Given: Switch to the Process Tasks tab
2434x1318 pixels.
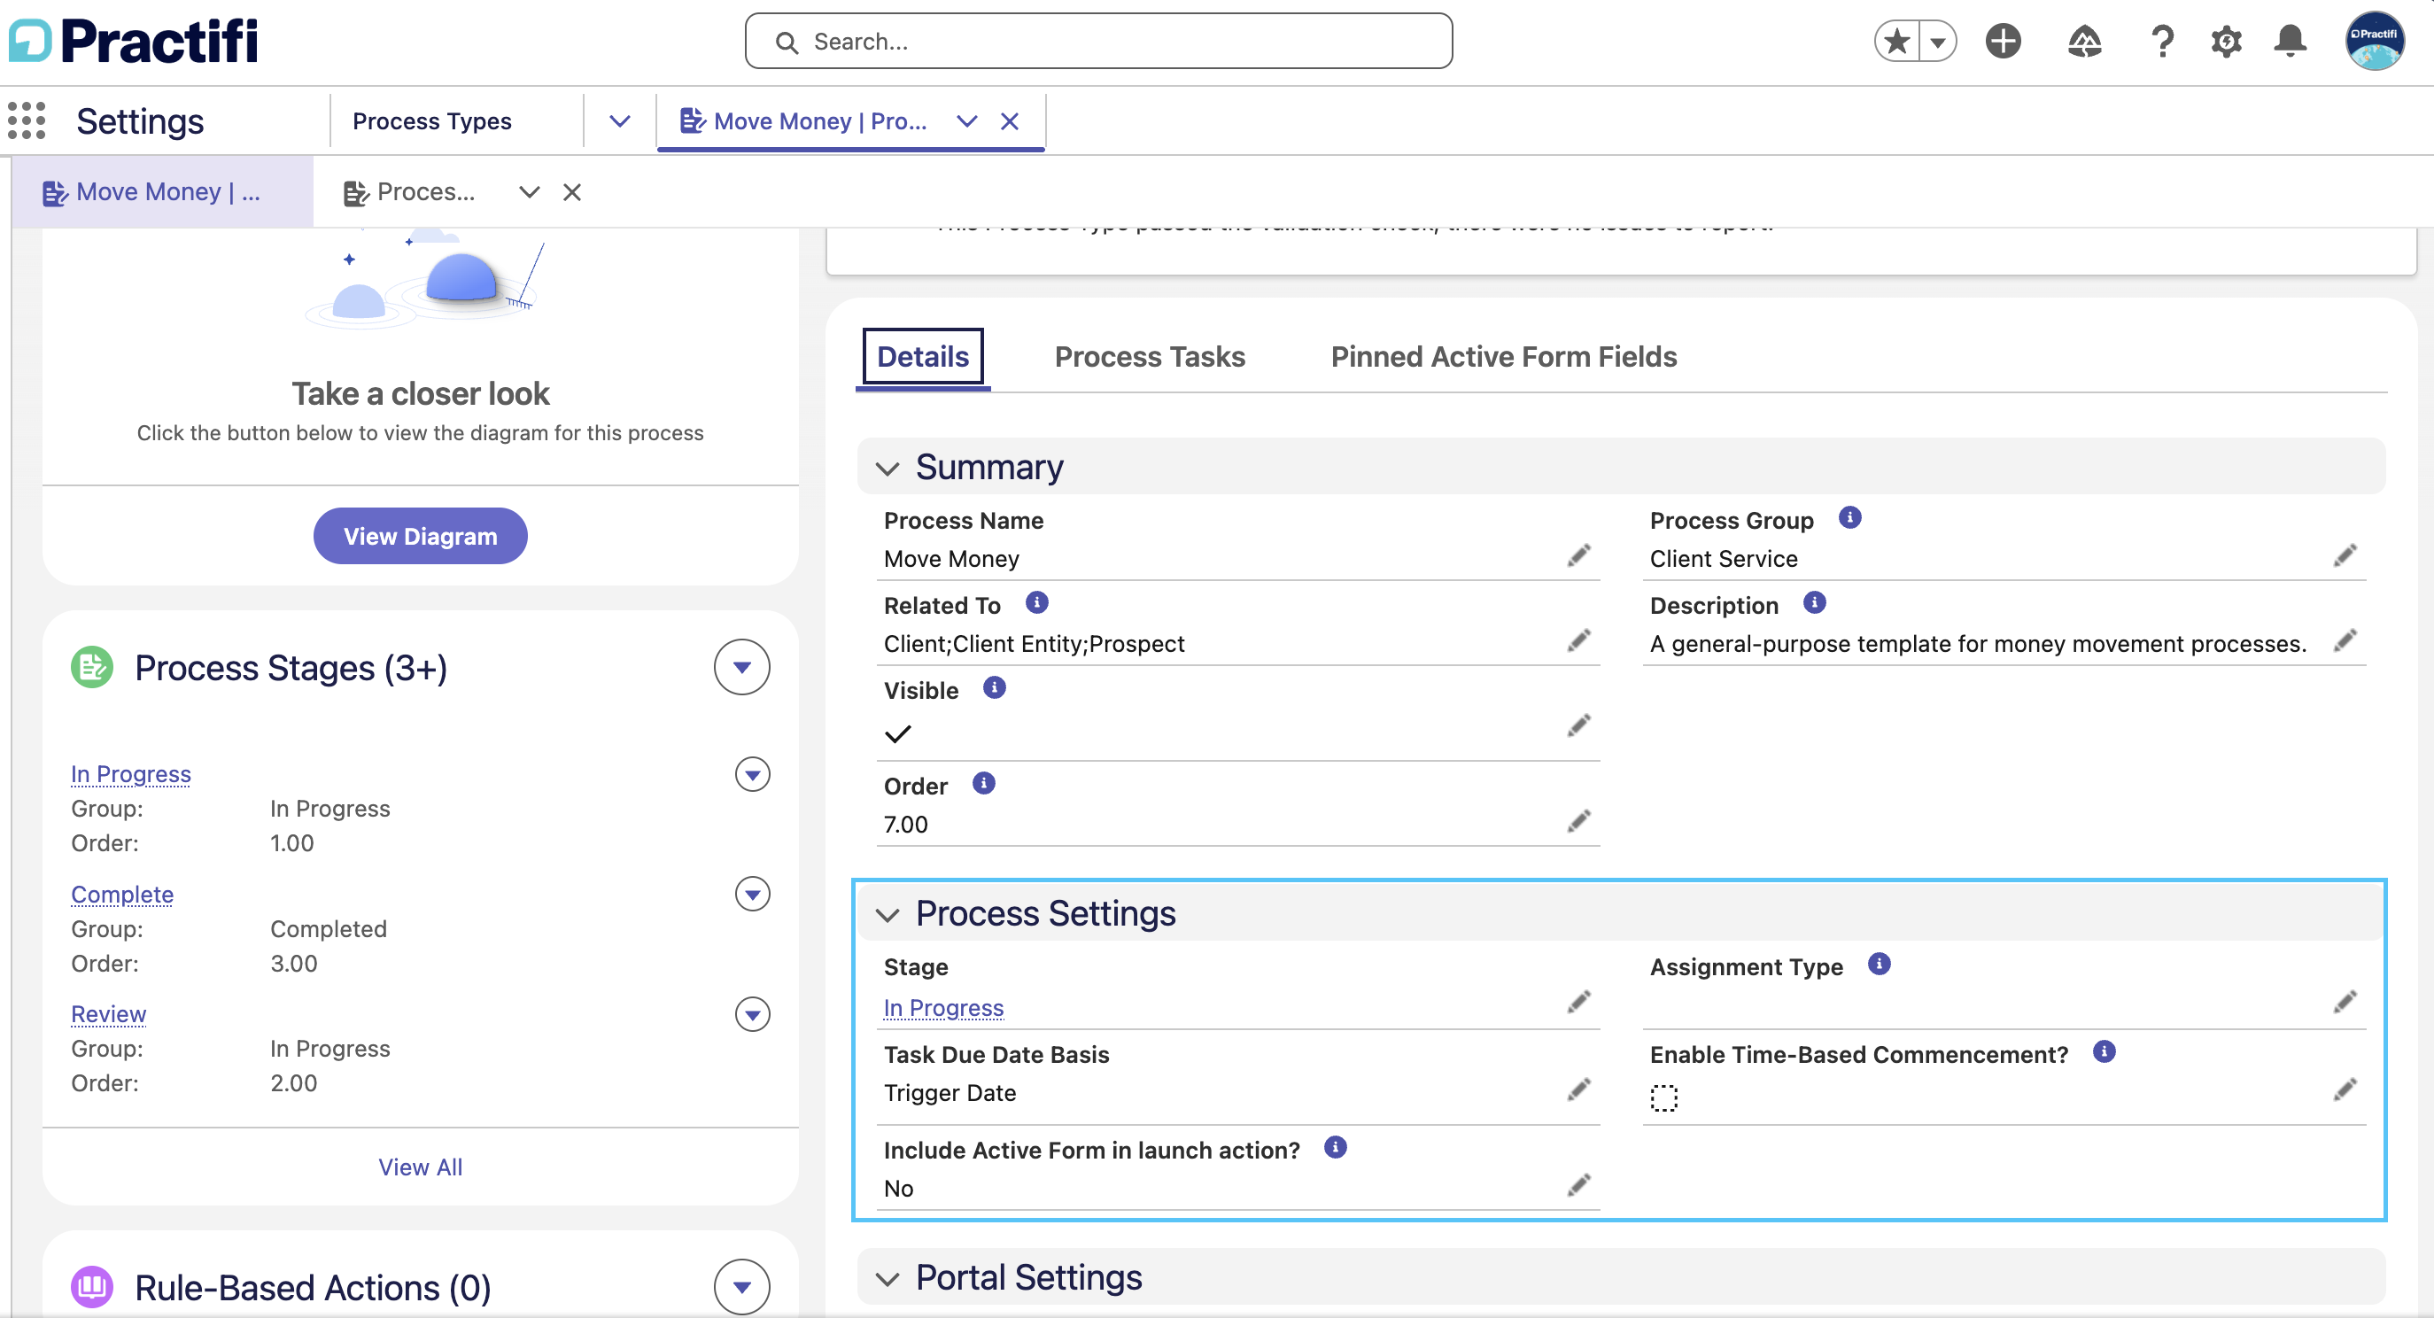Looking at the screenshot, I should pyautogui.click(x=1150, y=356).
